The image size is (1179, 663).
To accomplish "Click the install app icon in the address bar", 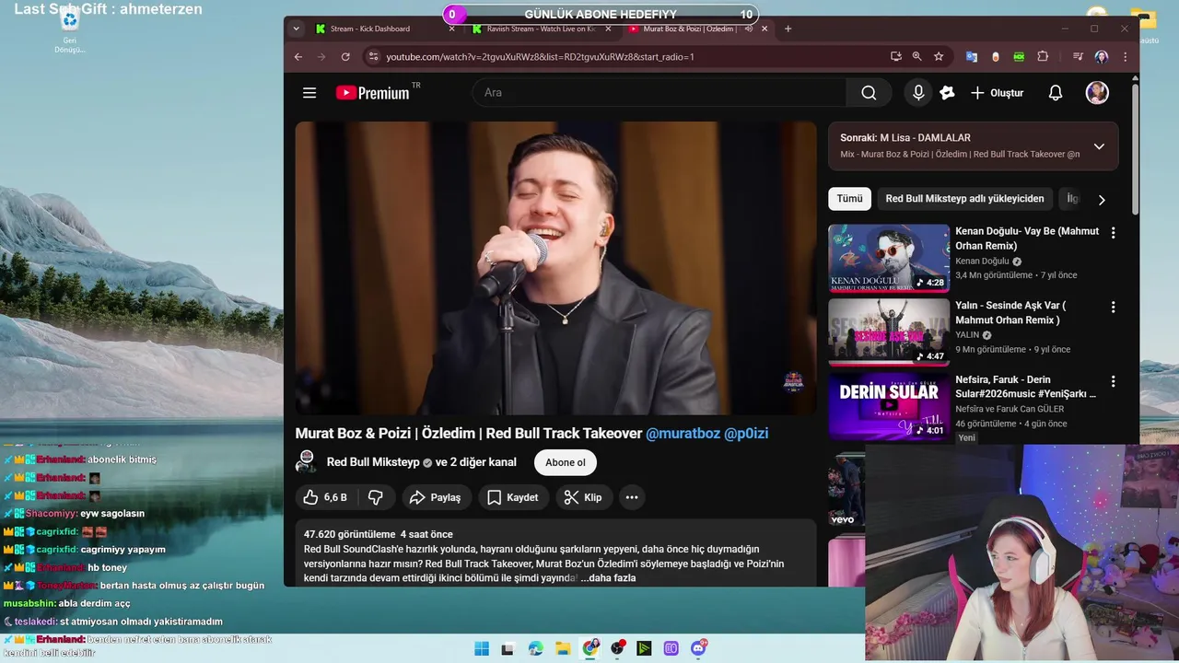I will pos(895,56).
